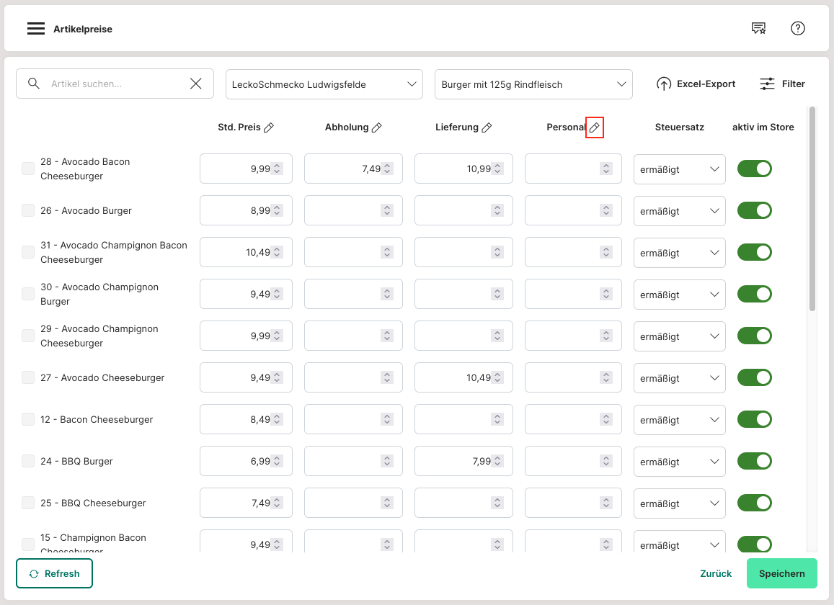Toggle active in store for 24 - BBQ Burger
The width and height of the screenshot is (834, 605).
[754, 461]
